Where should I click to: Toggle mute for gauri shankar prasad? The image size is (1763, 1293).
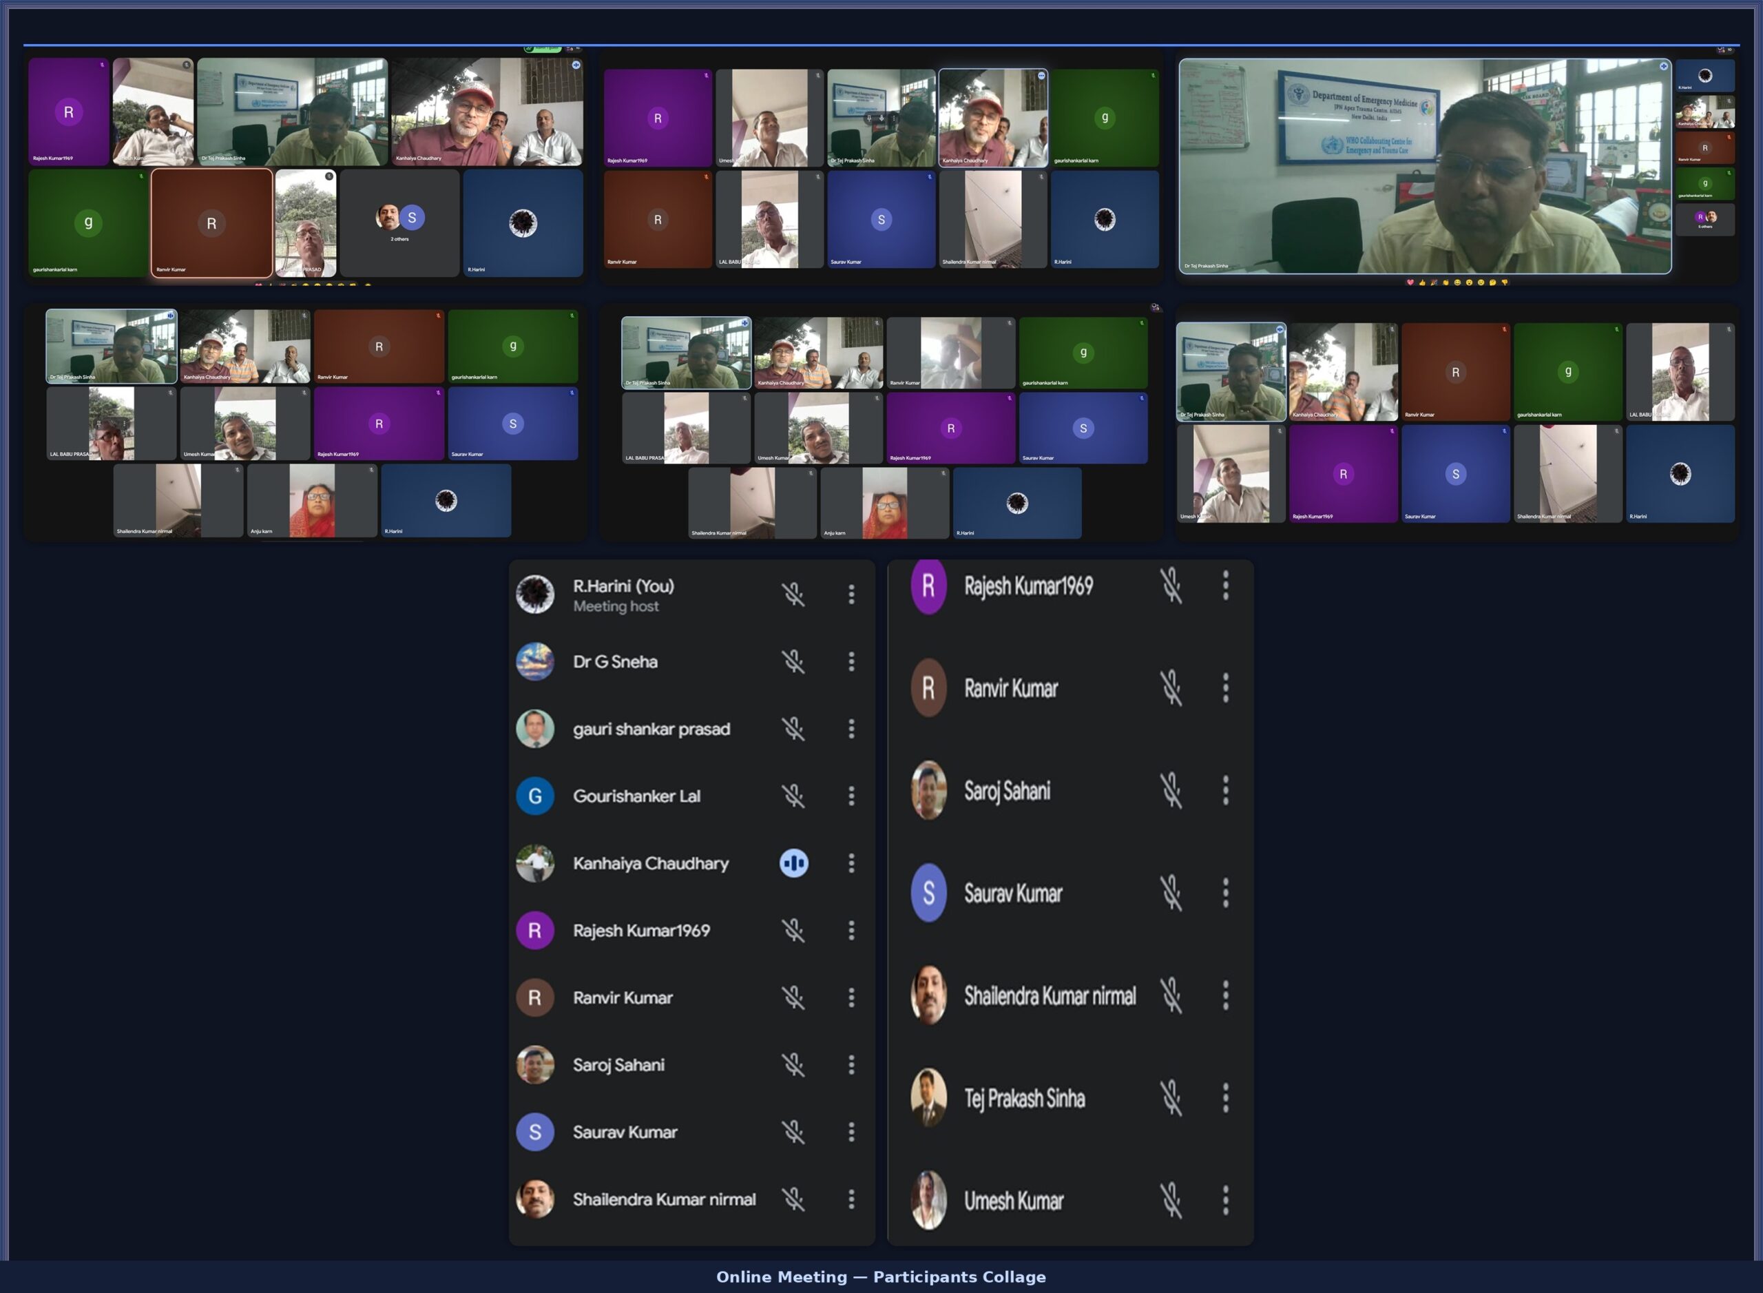point(793,729)
